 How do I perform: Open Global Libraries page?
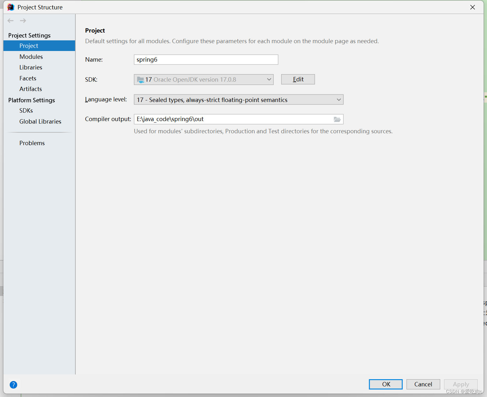point(40,121)
